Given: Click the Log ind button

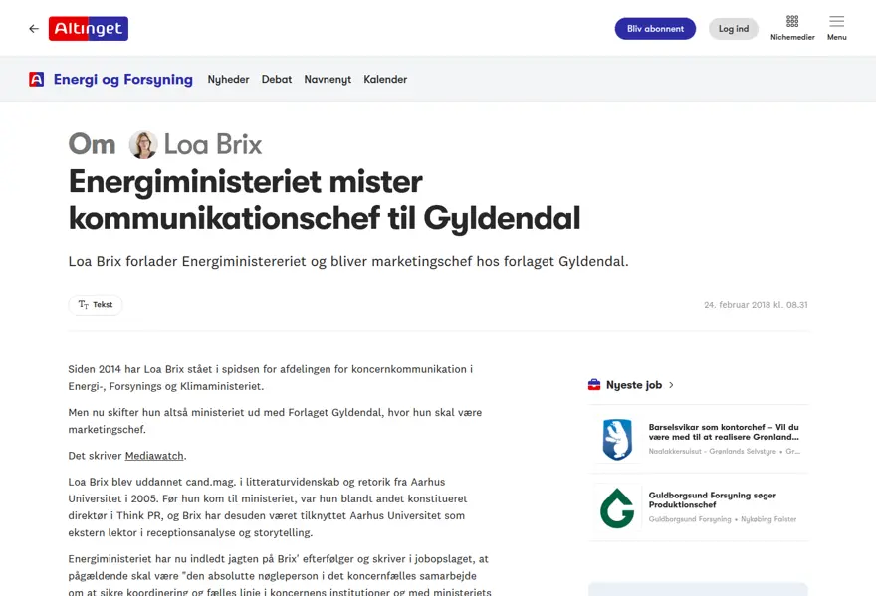Looking at the screenshot, I should 733,29.
